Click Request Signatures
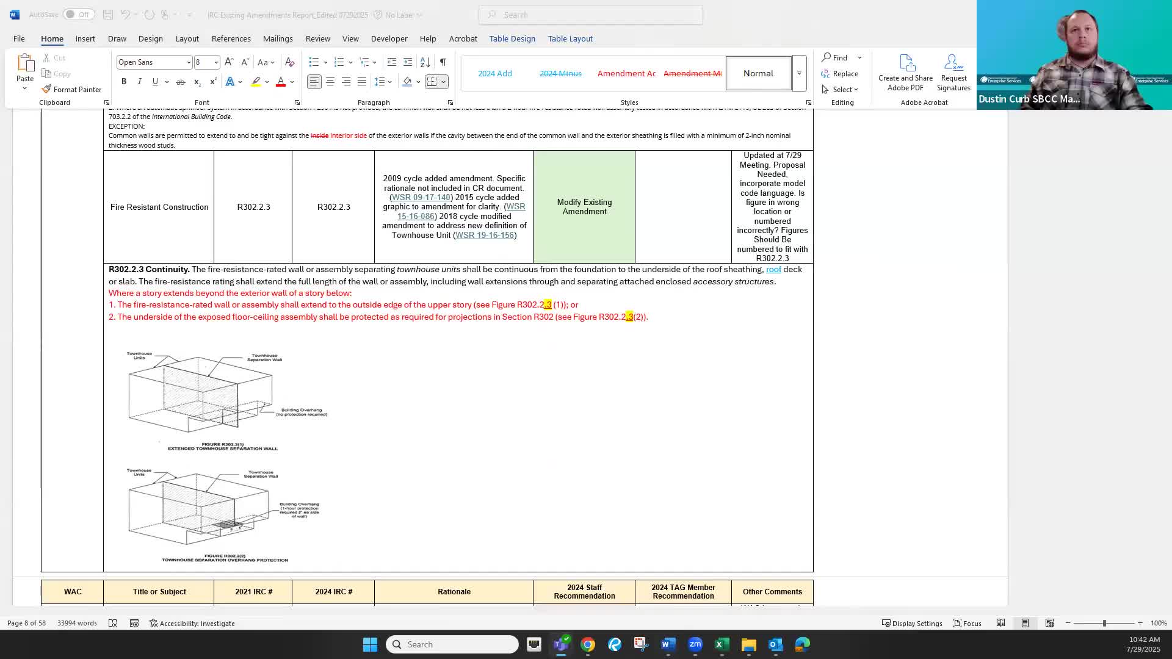Viewport: 1172px width, 659px height. [953, 73]
